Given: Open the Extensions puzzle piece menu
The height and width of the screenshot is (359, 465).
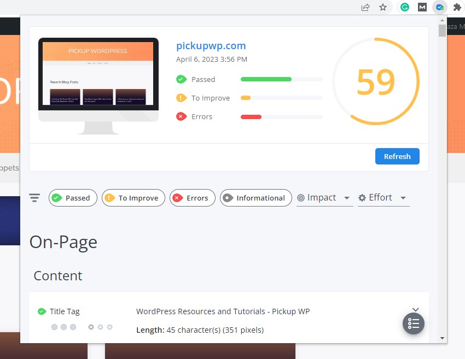Looking at the screenshot, I should pos(457,7).
